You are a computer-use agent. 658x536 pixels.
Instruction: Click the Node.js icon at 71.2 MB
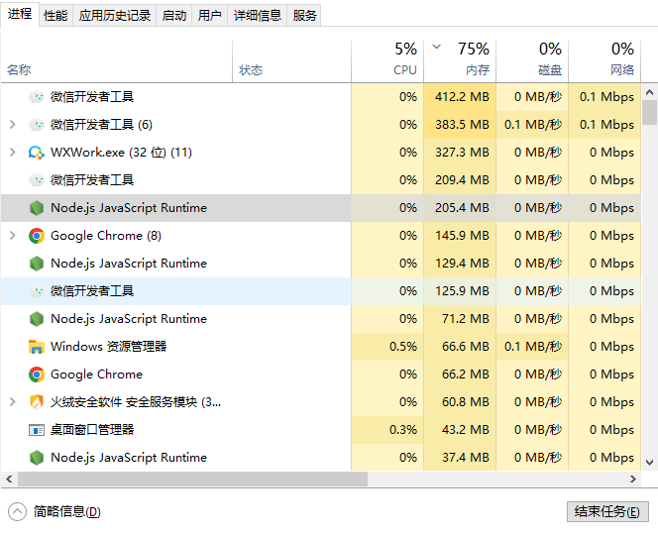coord(37,319)
